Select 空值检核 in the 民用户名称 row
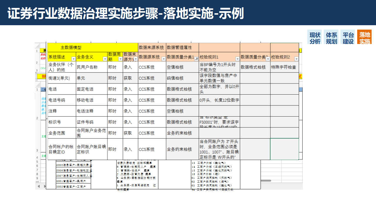The image size is (376, 211). (x=182, y=67)
